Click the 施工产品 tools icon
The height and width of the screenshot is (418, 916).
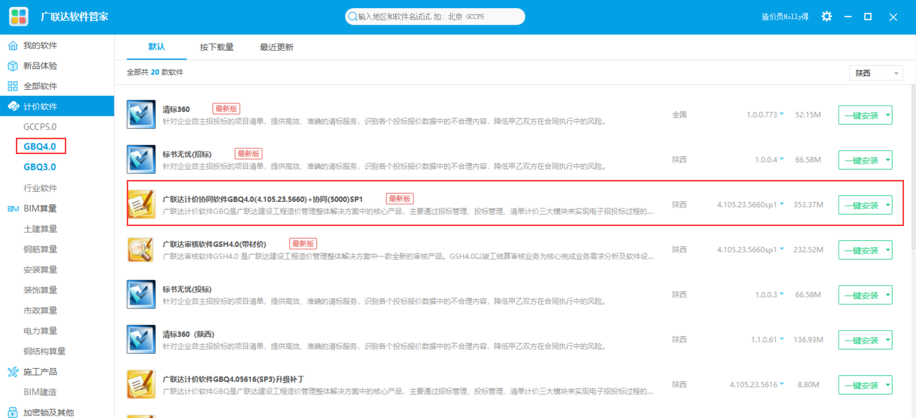click(x=13, y=372)
